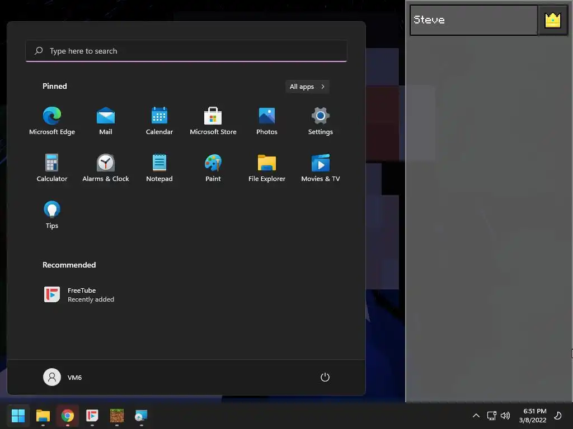Click the Windows Start button on taskbar
The image size is (573, 429).
tap(18, 416)
